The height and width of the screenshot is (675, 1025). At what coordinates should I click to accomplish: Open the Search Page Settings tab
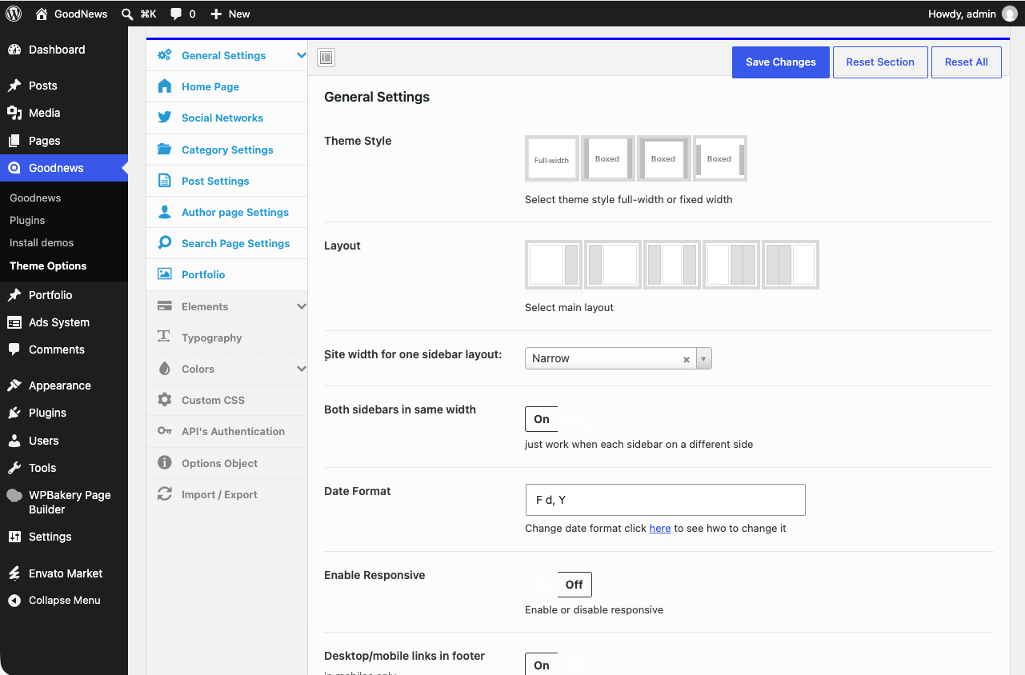227,243
